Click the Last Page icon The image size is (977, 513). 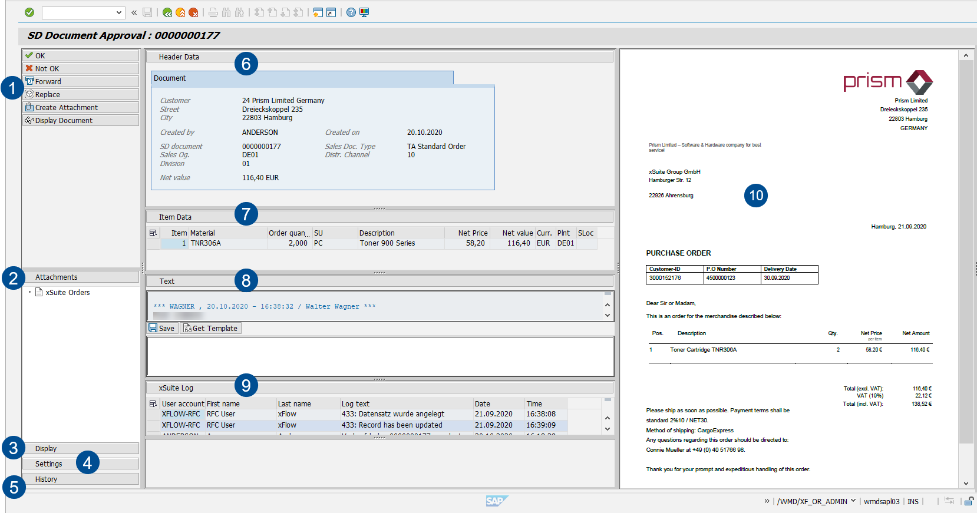pyautogui.click(x=298, y=12)
